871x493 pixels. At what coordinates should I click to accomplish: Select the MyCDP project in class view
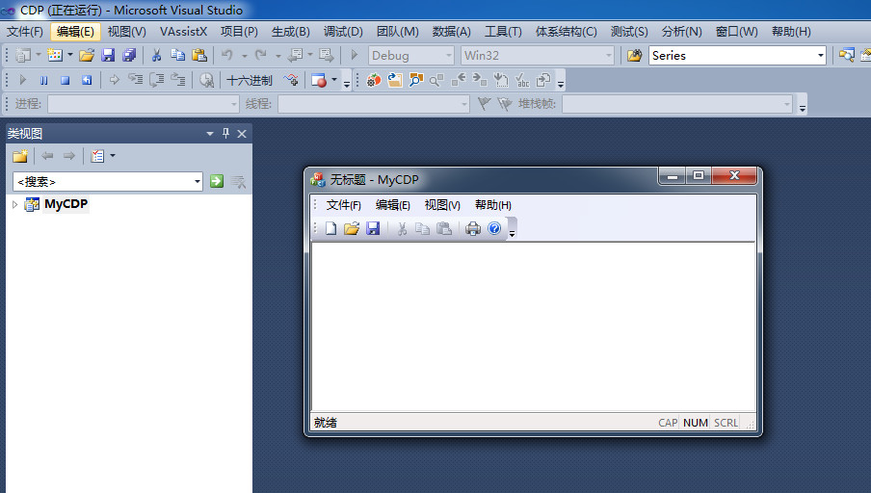point(66,204)
